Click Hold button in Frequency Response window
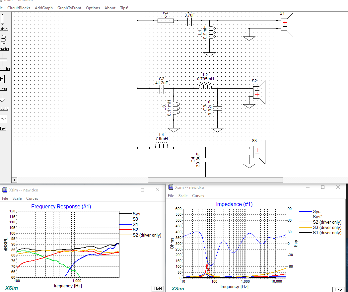 (158, 289)
